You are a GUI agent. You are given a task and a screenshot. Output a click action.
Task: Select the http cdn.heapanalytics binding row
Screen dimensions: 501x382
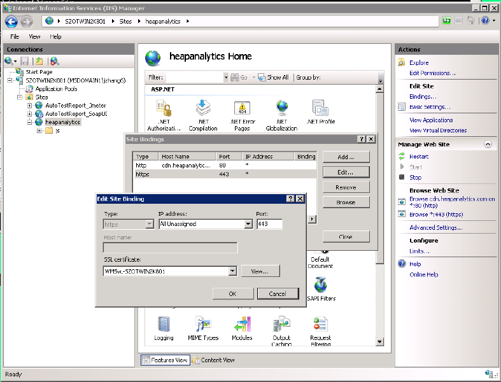coord(225,166)
